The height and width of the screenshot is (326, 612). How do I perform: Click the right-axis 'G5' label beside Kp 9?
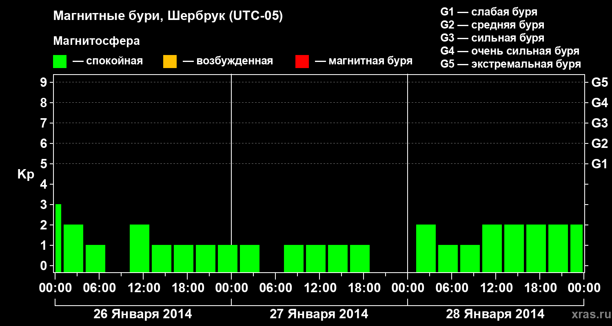pyautogui.click(x=599, y=82)
